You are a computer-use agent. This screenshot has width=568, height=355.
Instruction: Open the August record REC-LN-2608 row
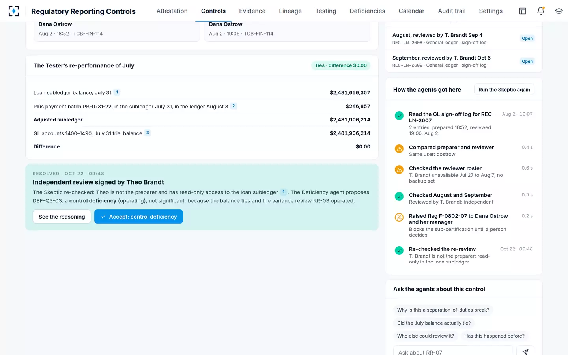(x=464, y=39)
